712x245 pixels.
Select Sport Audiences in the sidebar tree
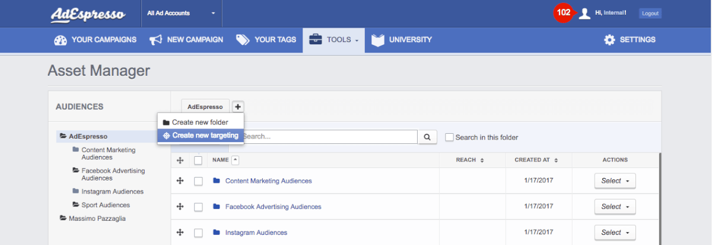coord(105,205)
